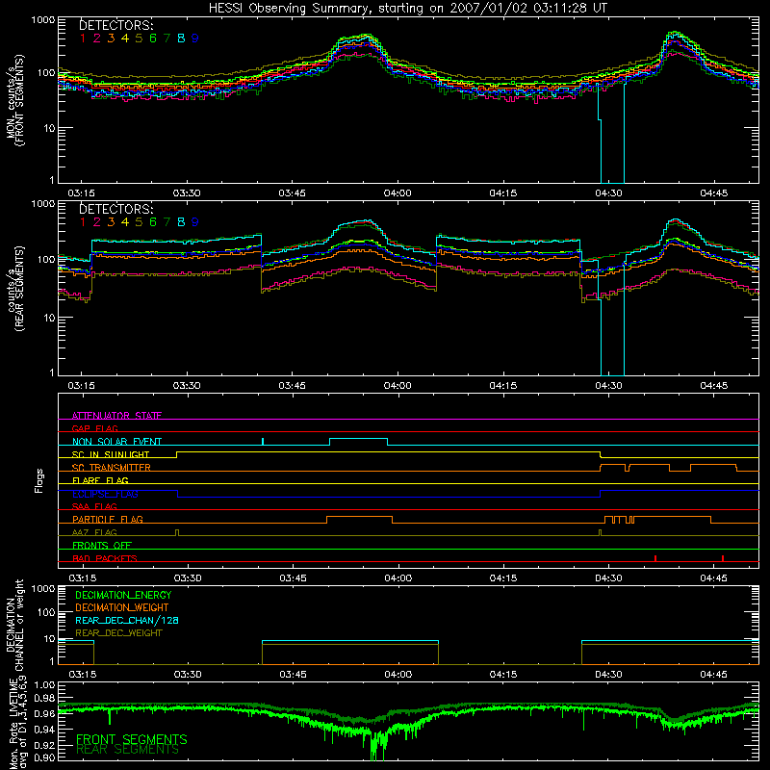Click detector 3 in front segments legend
Screen dimensions: 770x770
coord(111,38)
